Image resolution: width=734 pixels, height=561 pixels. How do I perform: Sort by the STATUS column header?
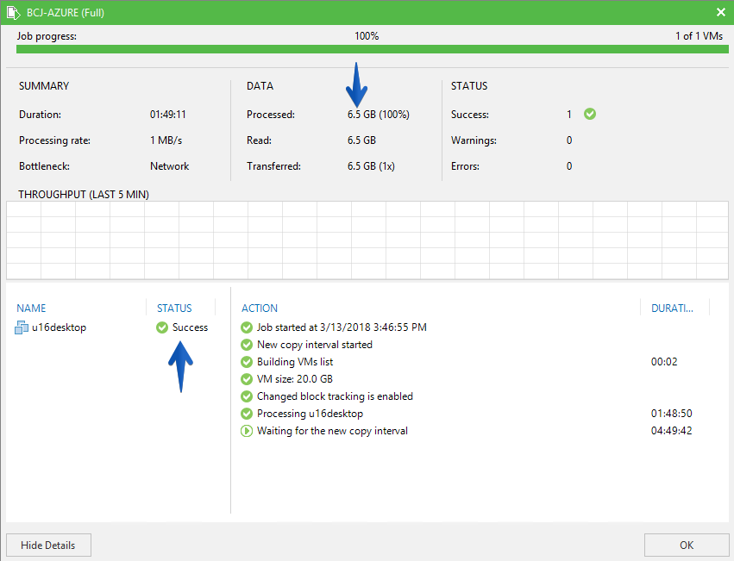[x=174, y=309]
